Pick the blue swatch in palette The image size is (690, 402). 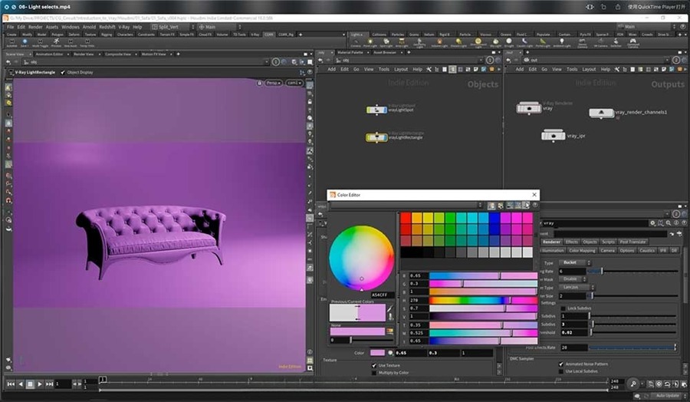tap(495, 218)
